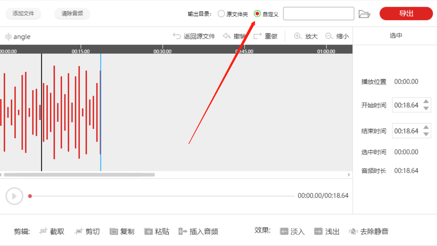Decrease 开始时间 with the down arrow
437x246 pixels.
[426, 109]
